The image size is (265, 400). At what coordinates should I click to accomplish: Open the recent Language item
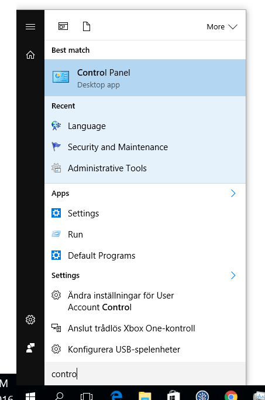[145, 126]
